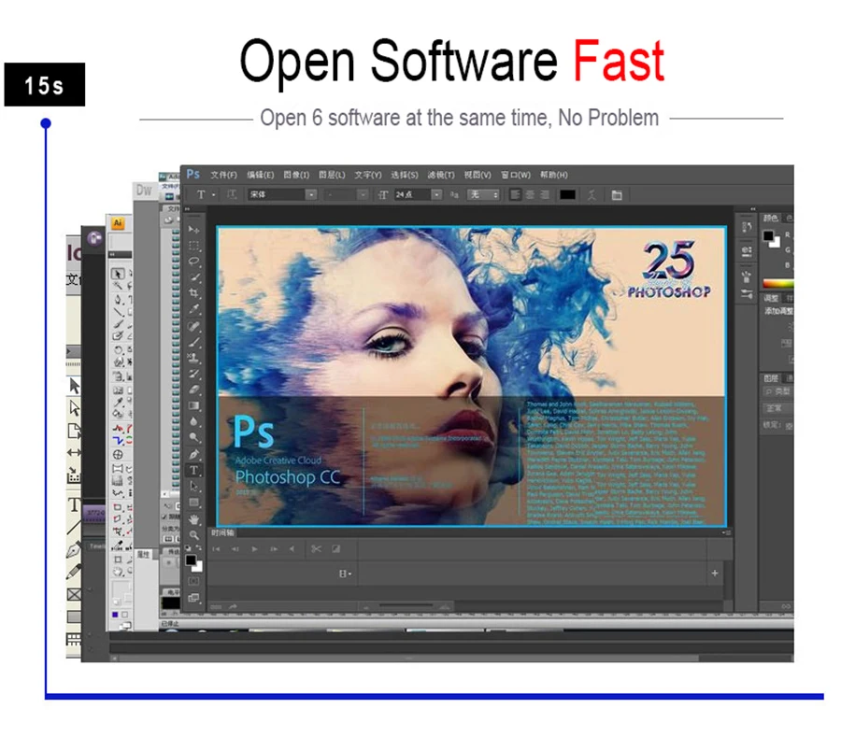Reset default foreground/background colors

tap(188, 547)
